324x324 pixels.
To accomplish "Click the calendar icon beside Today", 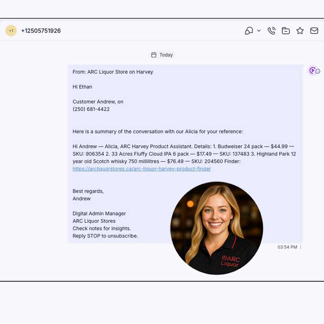I will coord(154,55).
